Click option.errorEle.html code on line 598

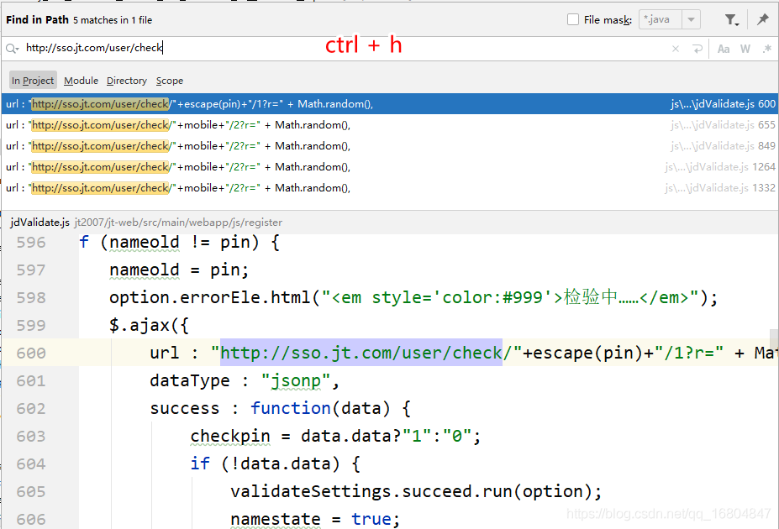pyautogui.click(x=413, y=297)
